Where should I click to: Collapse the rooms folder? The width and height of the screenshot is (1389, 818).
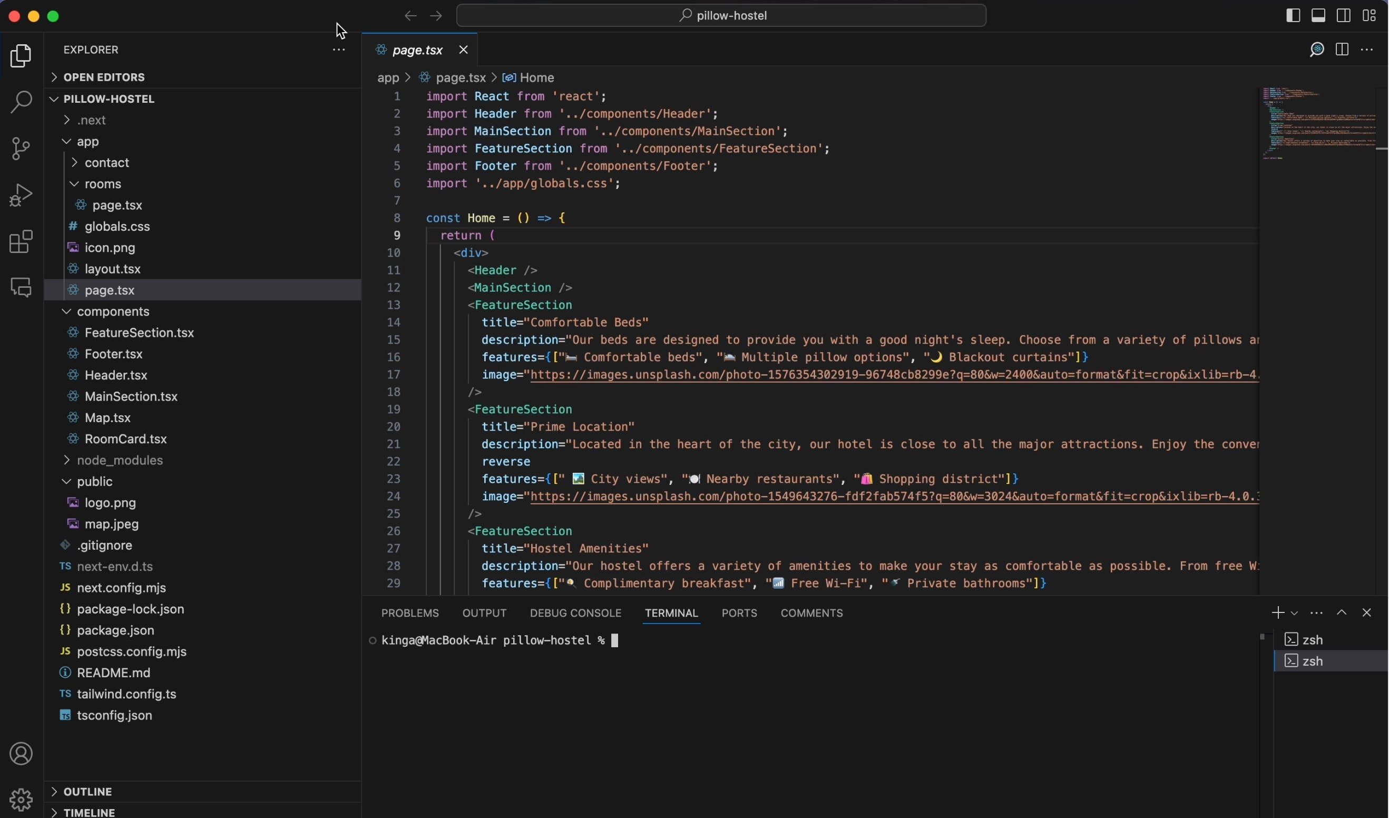click(202, 184)
